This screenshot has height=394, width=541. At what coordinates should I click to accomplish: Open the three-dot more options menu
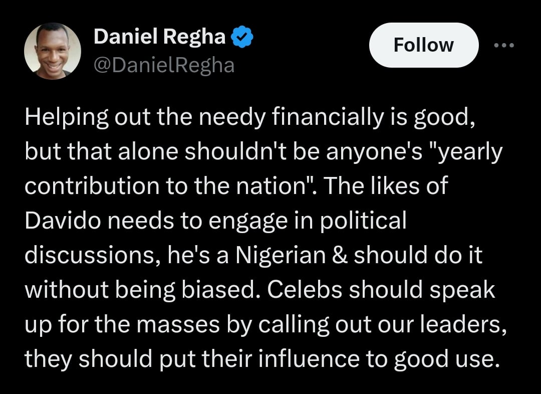pyautogui.click(x=503, y=45)
